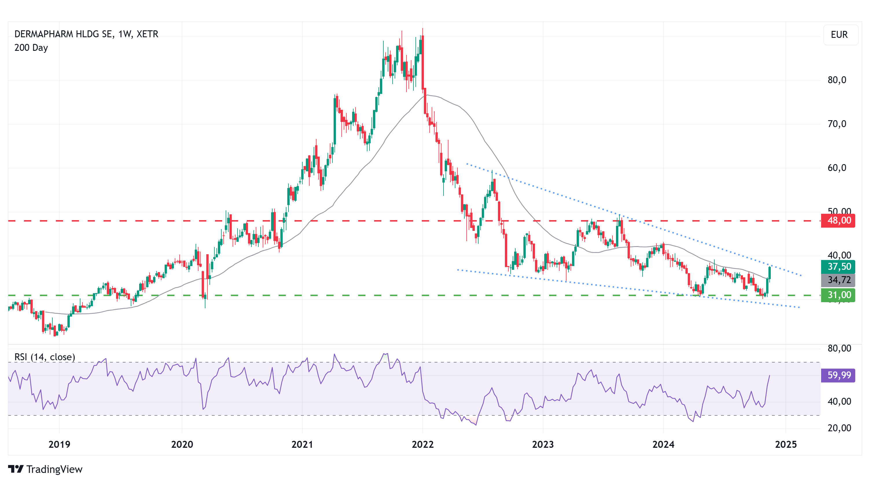The width and height of the screenshot is (870, 483).
Task: Click the RSI 40,00 axis label
Action: 839,401
